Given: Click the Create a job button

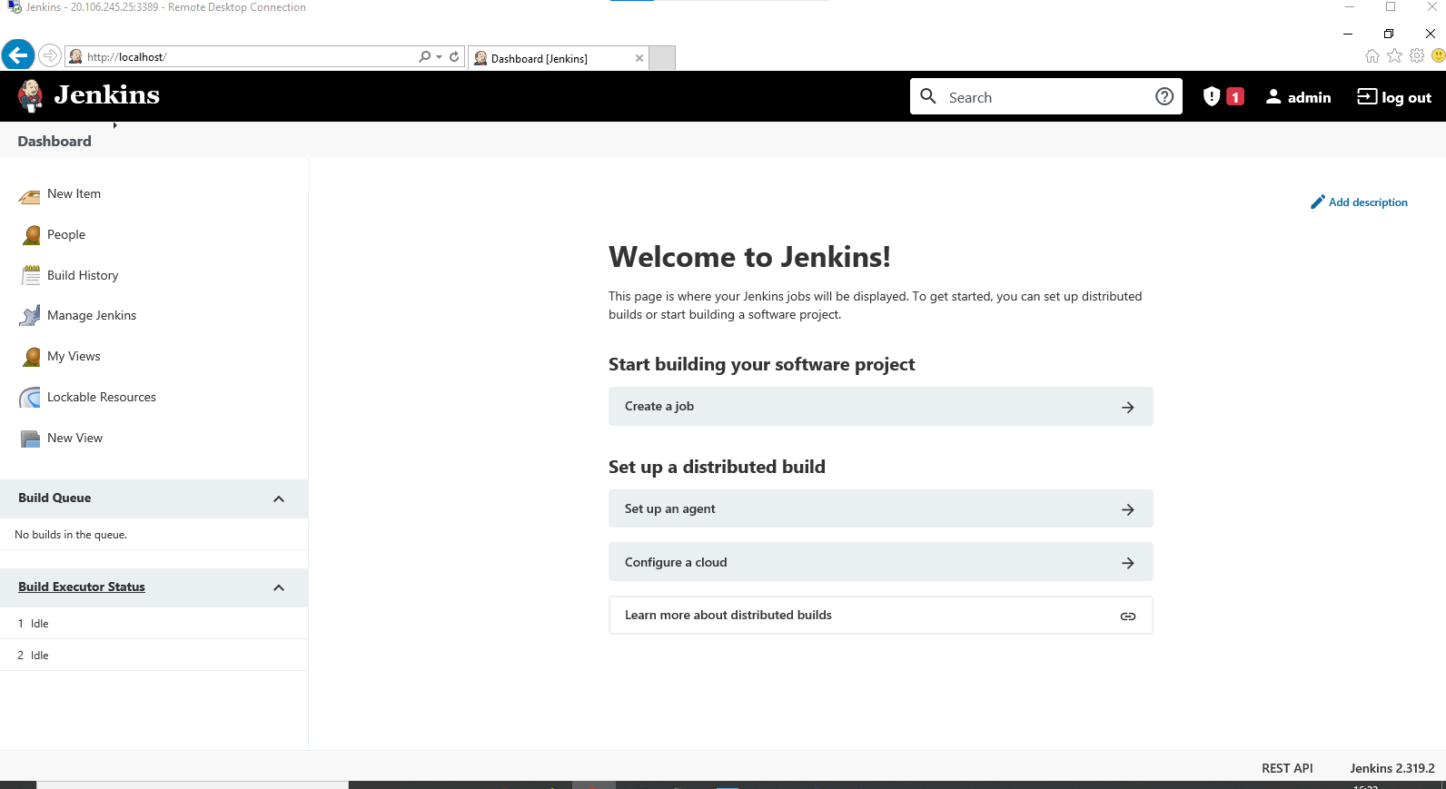Looking at the screenshot, I should [881, 407].
